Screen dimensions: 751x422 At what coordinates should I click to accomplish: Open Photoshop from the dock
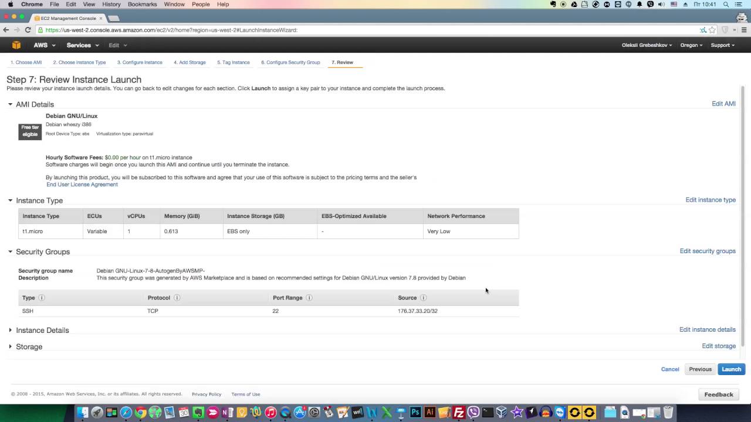coord(415,413)
